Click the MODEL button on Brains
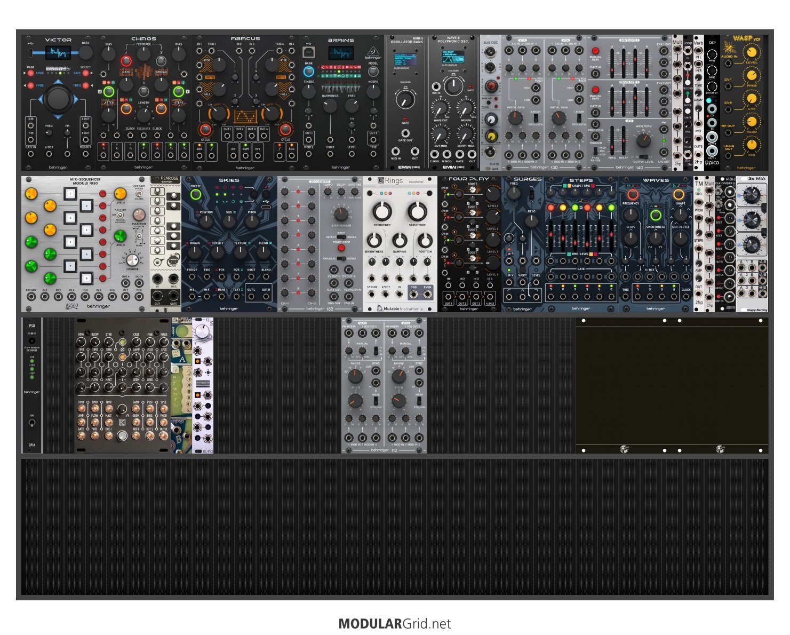This screenshot has height=635, width=790. click(x=373, y=70)
